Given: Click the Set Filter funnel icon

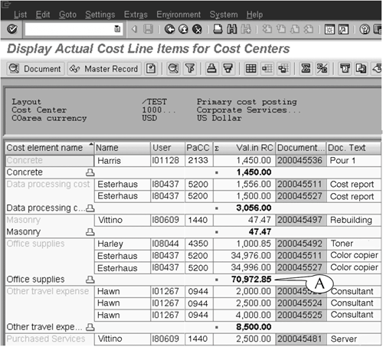Looking at the screenshot, I should [190, 69].
